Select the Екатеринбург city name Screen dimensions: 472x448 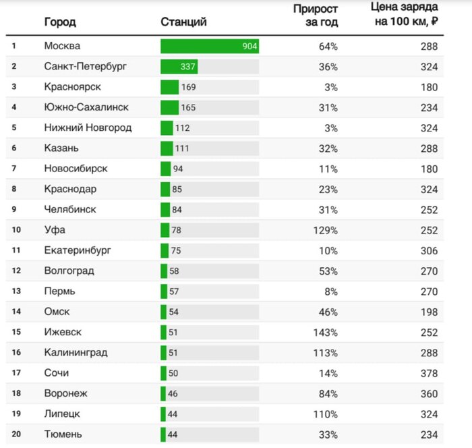coord(78,250)
